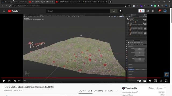The width and height of the screenshot is (172, 96).
Task: Open the YouTube hamburger guide menu
Action: [x=4, y=11]
